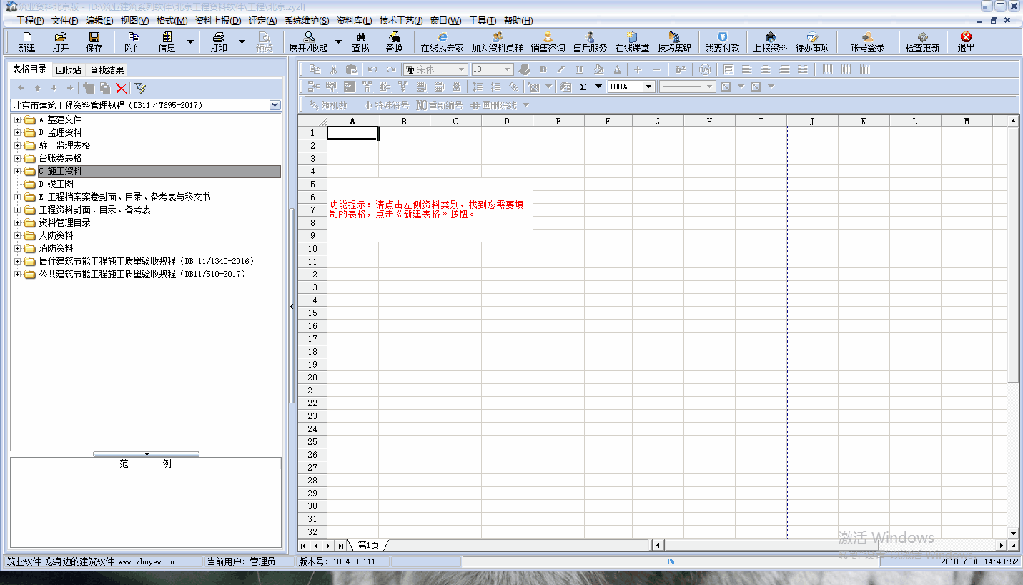Viewport: 1023px width, 585px height.
Task: Expand the C 施工资料 tree folder
Action: [x=18, y=172]
